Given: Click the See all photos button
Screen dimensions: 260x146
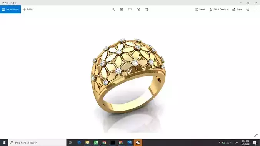Looking at the screenshot, I should point(10,10).
